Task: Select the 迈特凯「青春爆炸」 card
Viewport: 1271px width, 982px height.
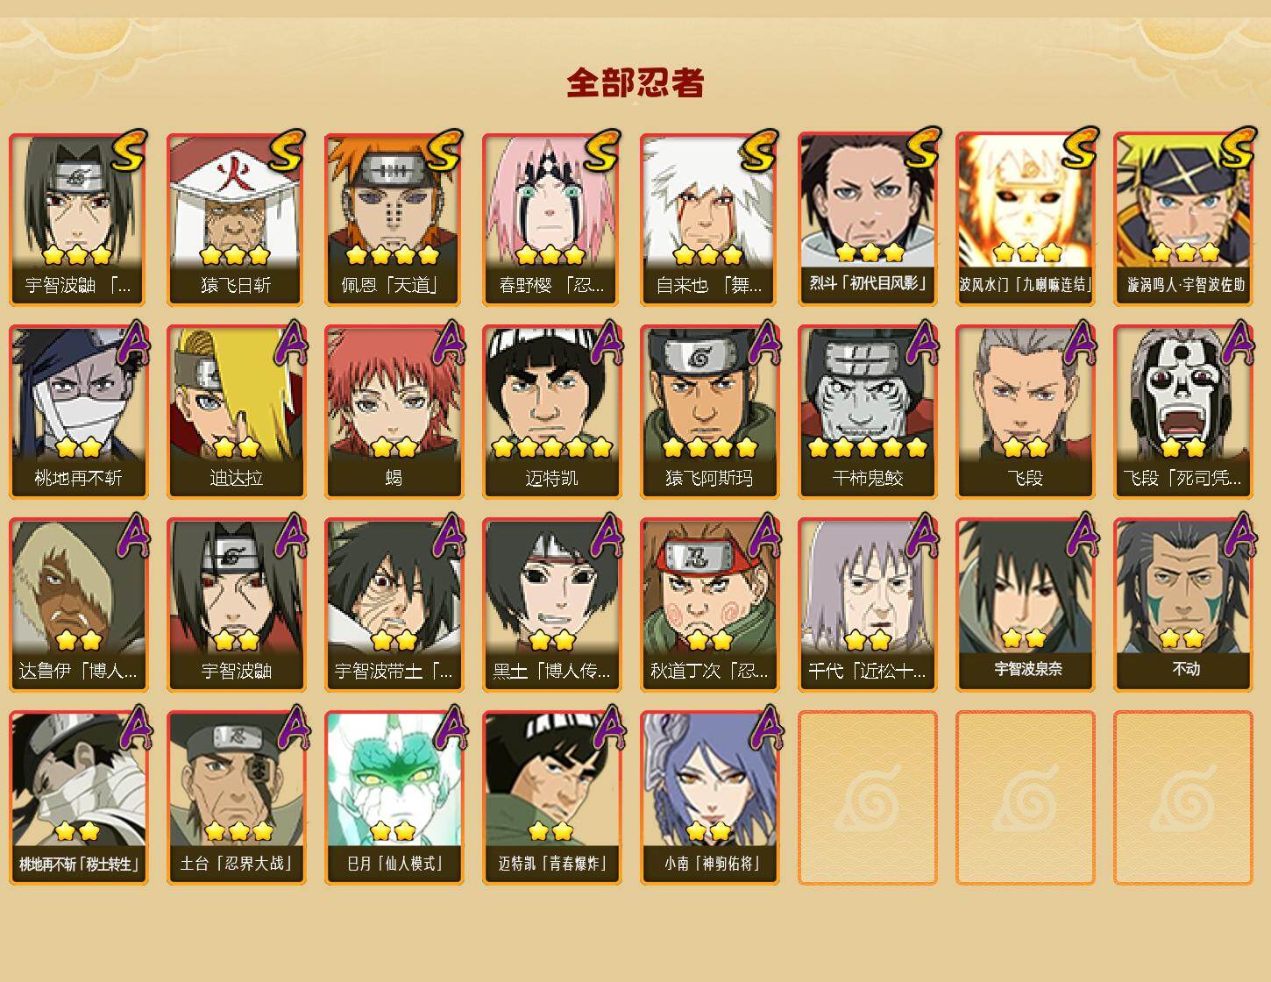Action: click(x=552, y=798)
